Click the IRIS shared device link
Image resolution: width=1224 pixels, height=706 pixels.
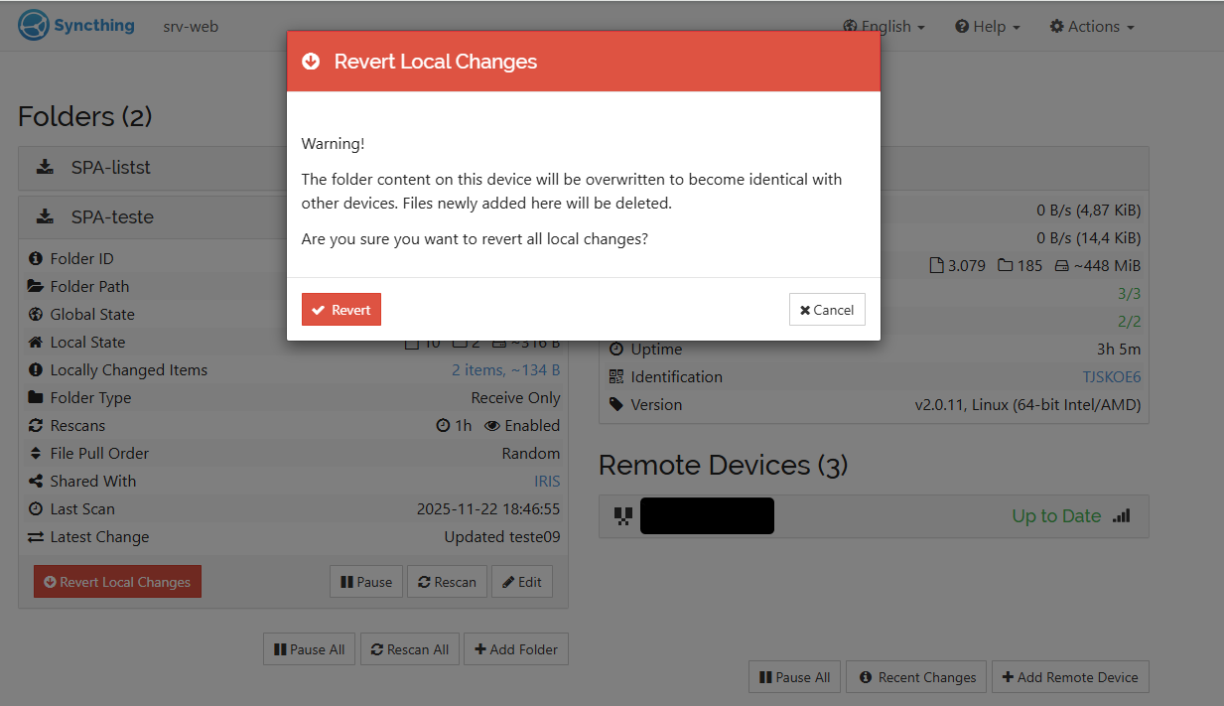[x=547, y=482]
